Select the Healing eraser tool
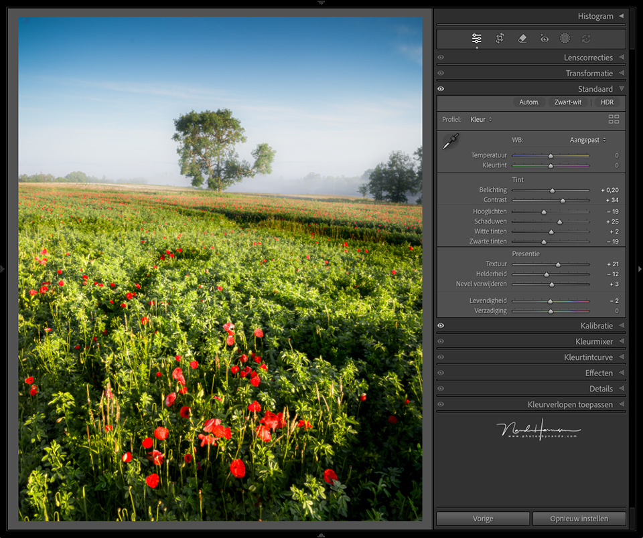The image size is (643, 538). 522,39
